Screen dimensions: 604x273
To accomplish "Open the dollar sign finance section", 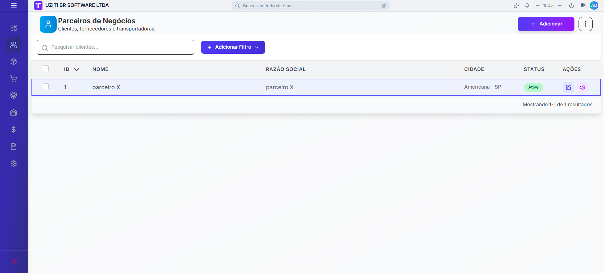I will 14,130.
